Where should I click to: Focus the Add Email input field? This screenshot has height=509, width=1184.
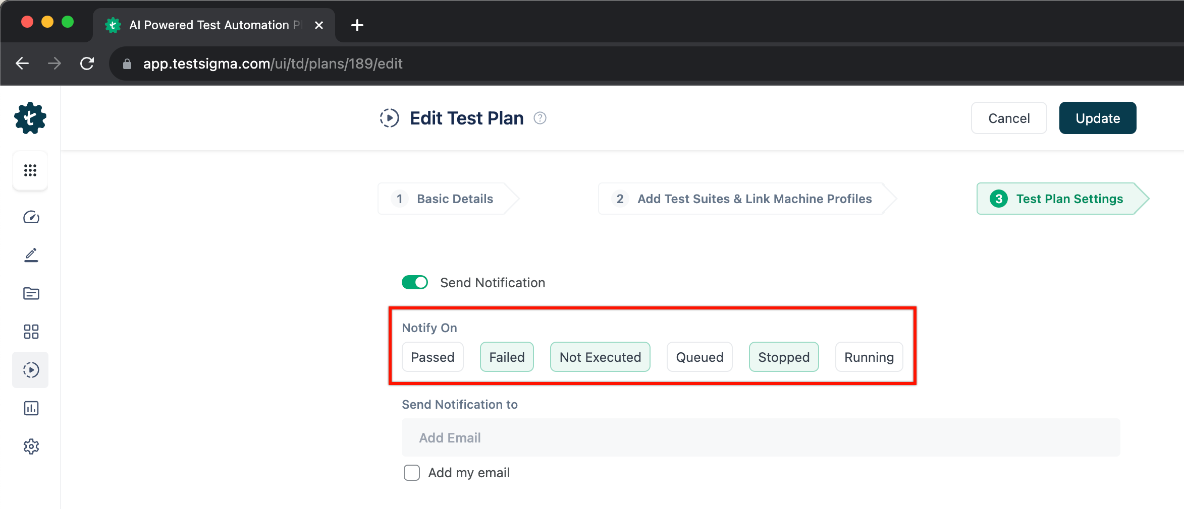click(761, 437)
